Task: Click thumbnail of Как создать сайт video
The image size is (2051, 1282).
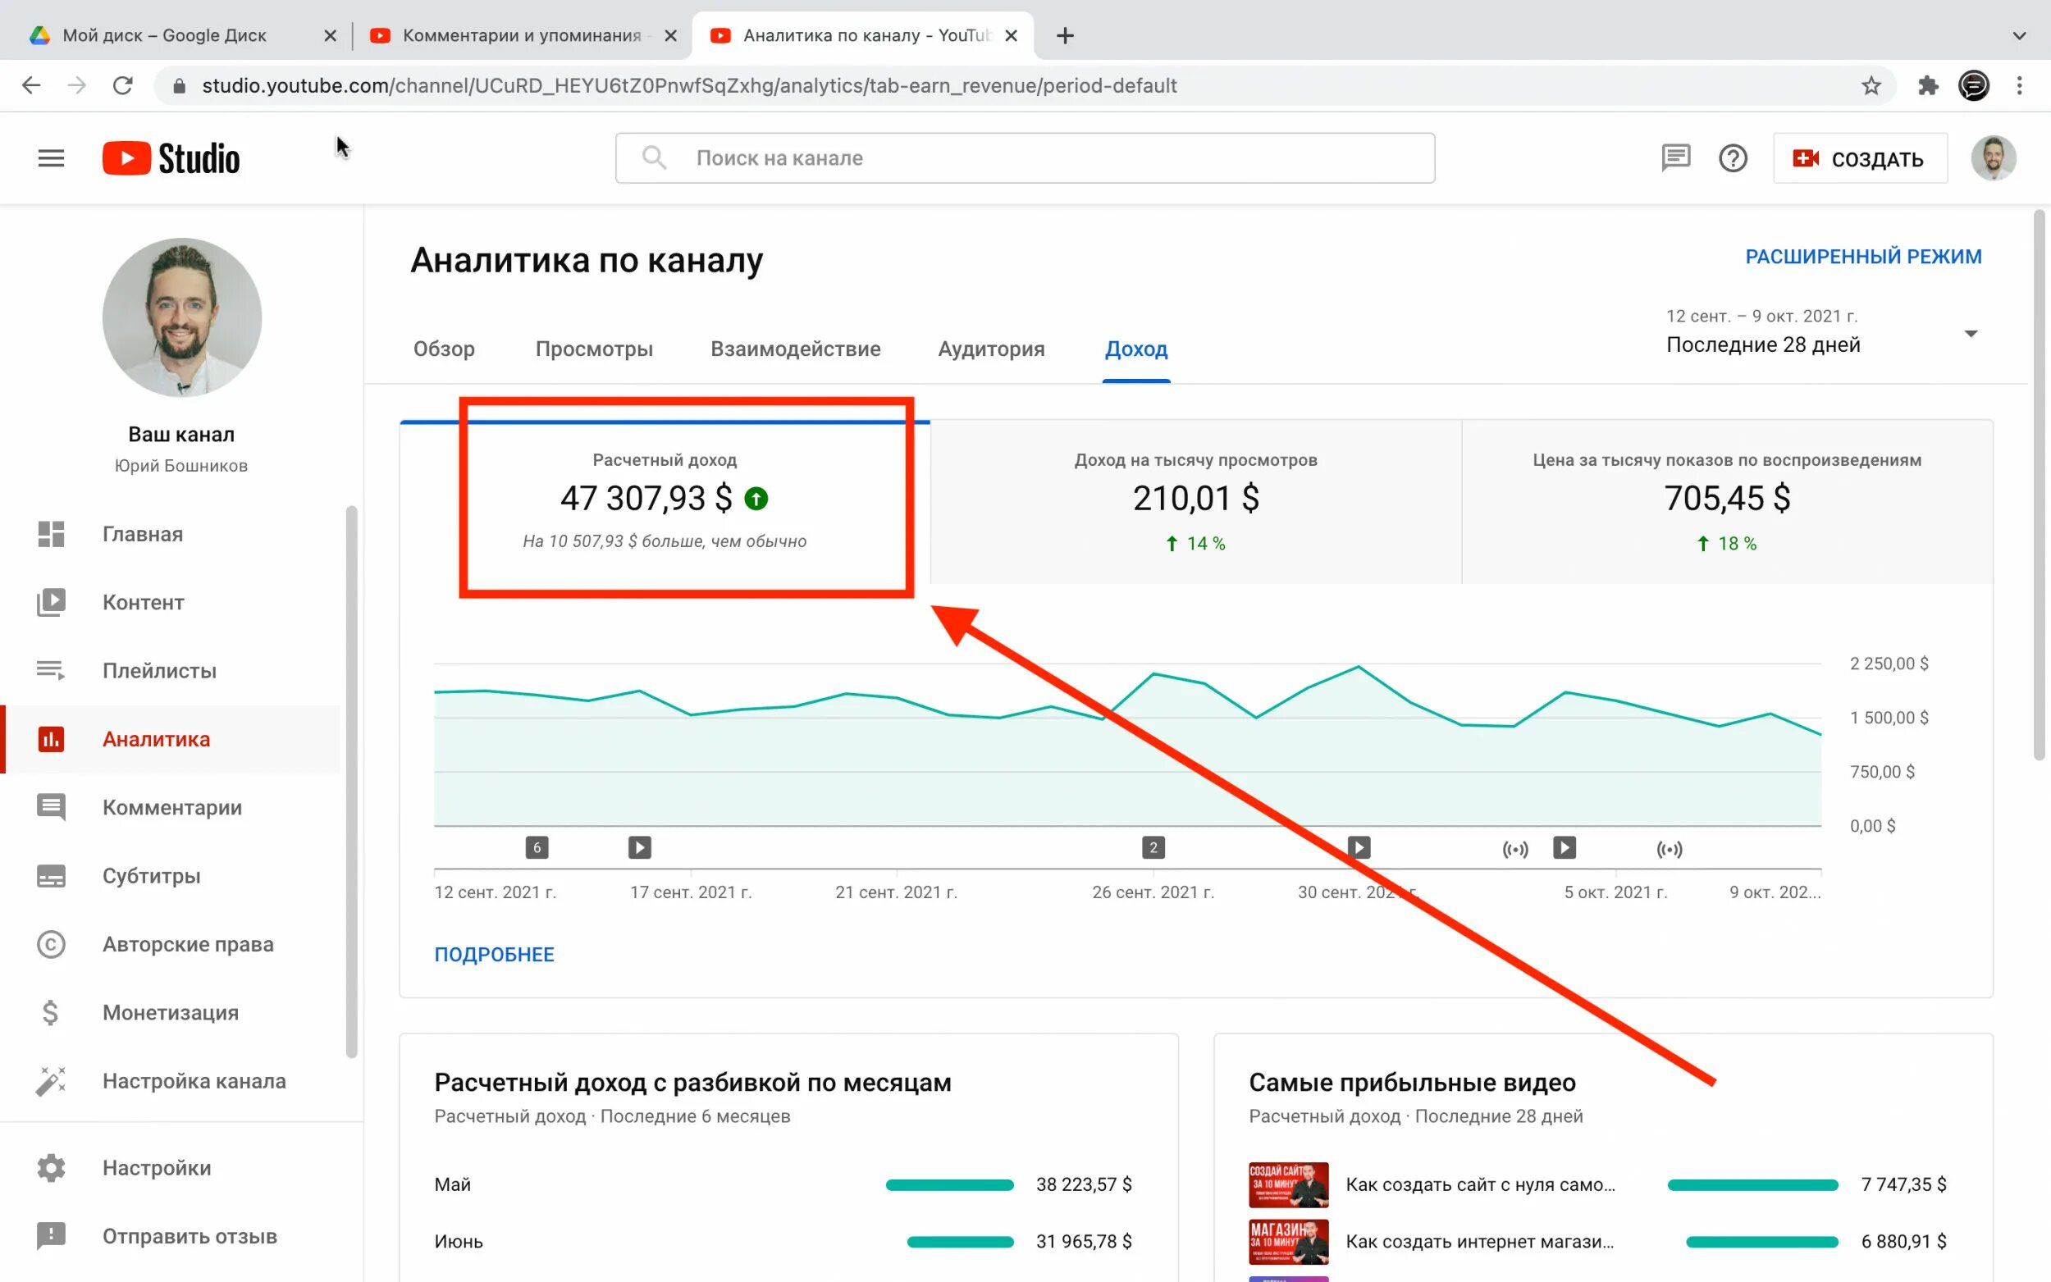Action: pos(1288,1184)
